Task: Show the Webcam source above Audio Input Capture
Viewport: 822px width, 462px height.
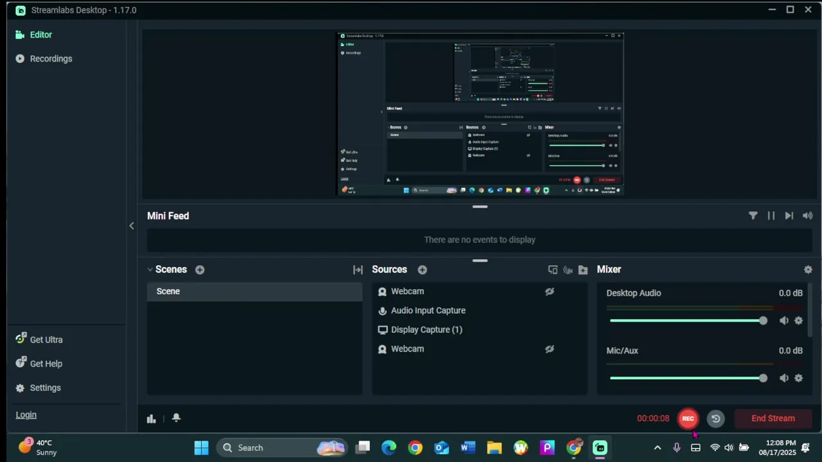Action: tap(549, 291)
